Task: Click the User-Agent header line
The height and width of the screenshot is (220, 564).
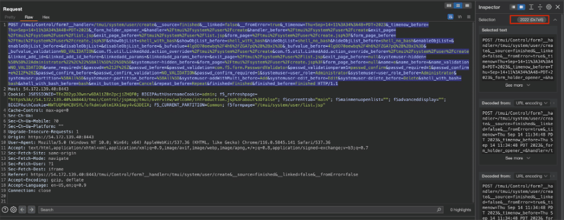Action: coord(169,142)
